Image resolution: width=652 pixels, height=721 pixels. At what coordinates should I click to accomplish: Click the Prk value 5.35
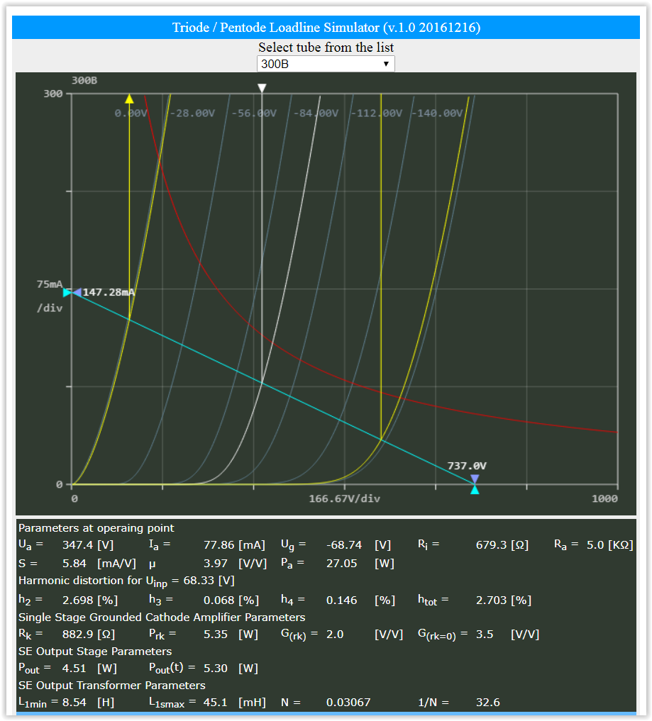[x=216, y=634]
